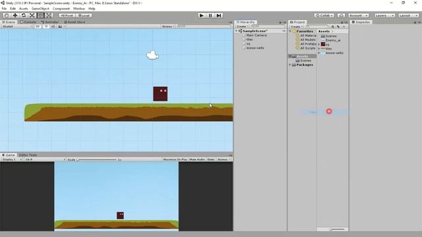This screenshot has height=237, width=422.
Task: Open Window menu
Action: [79, 9]
